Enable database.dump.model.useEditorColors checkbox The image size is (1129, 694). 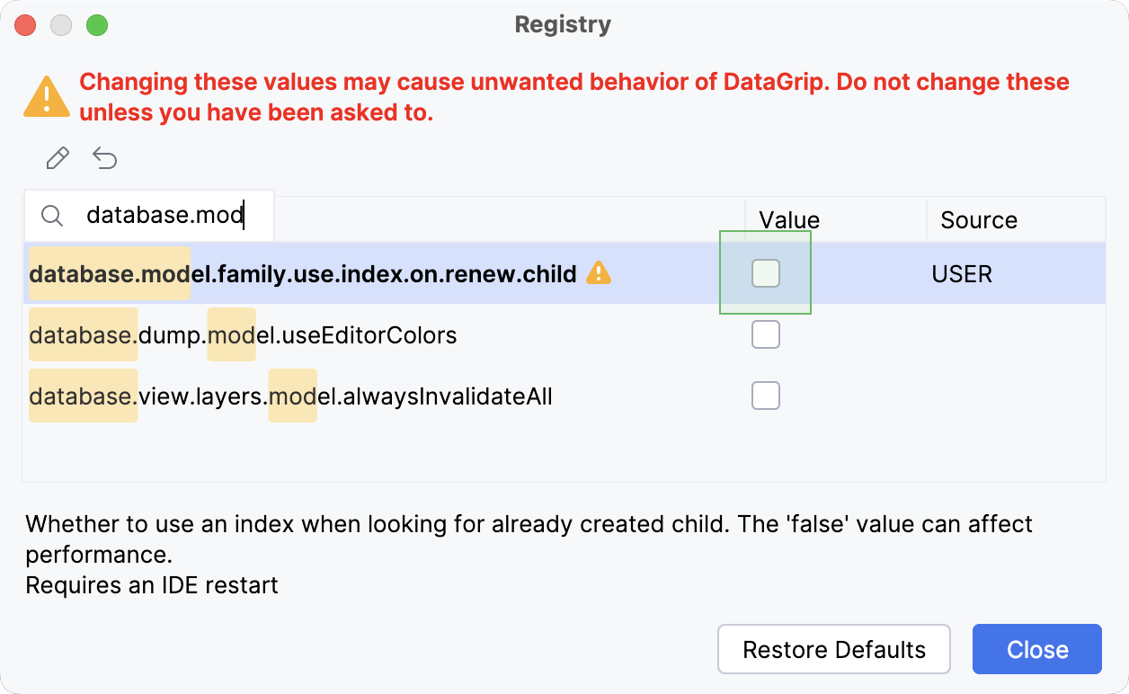(765, 334)
